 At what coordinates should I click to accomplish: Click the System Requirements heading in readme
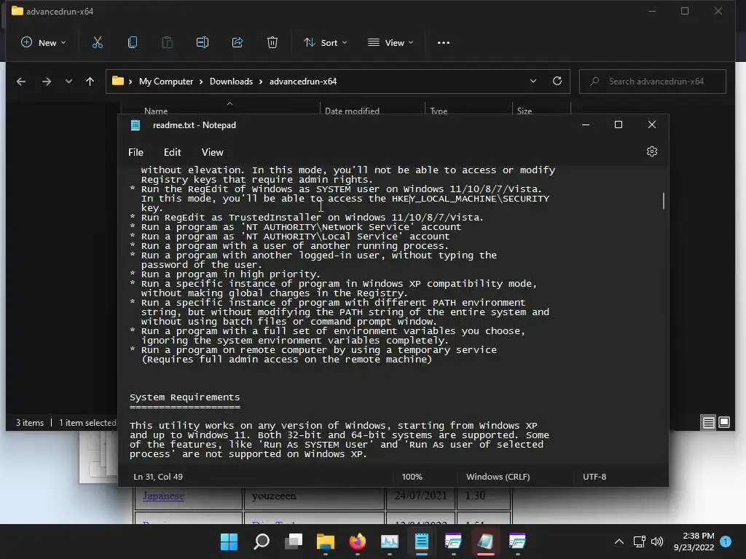tap(184, 397)
